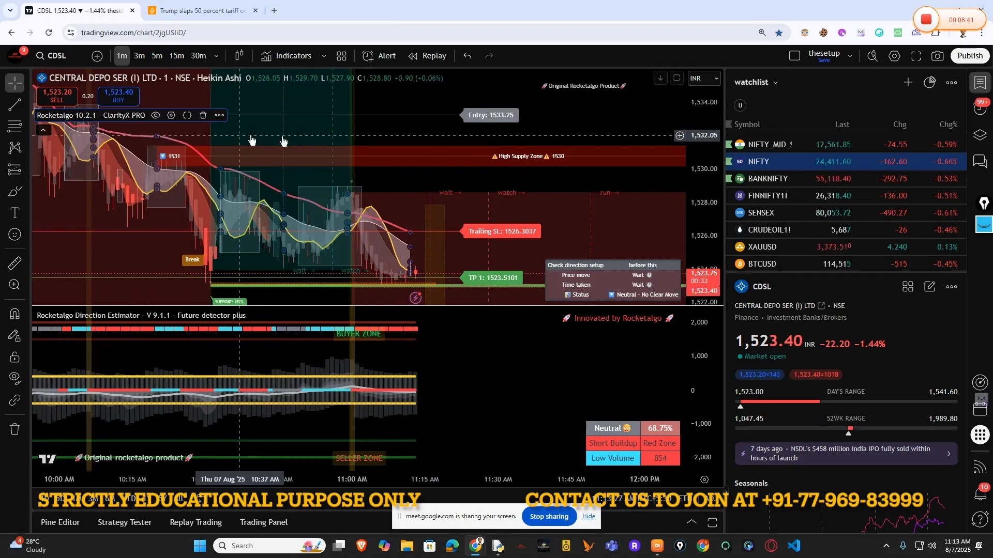Delete Rocketalgo ClarityX PRO indicator
The height and width of the screenshot is (558, 993).
(203, 115)
